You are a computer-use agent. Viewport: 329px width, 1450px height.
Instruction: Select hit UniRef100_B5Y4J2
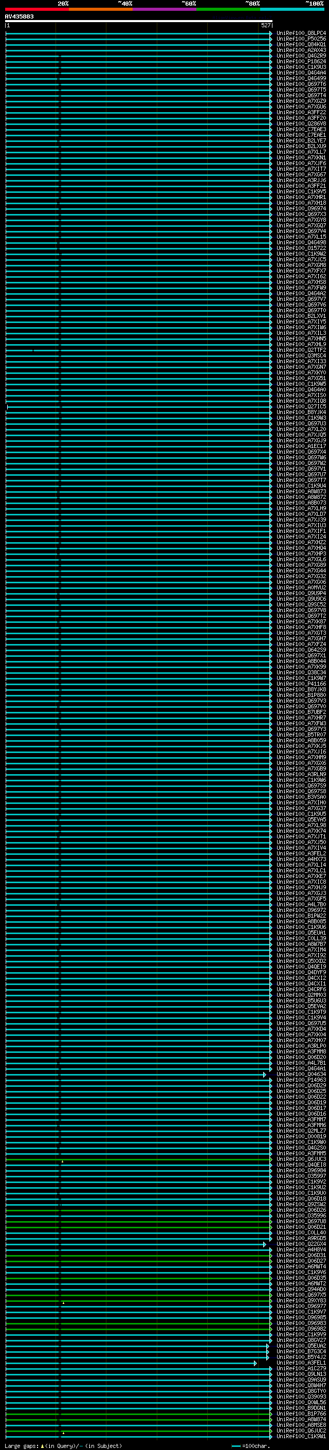pos(301,1357)
